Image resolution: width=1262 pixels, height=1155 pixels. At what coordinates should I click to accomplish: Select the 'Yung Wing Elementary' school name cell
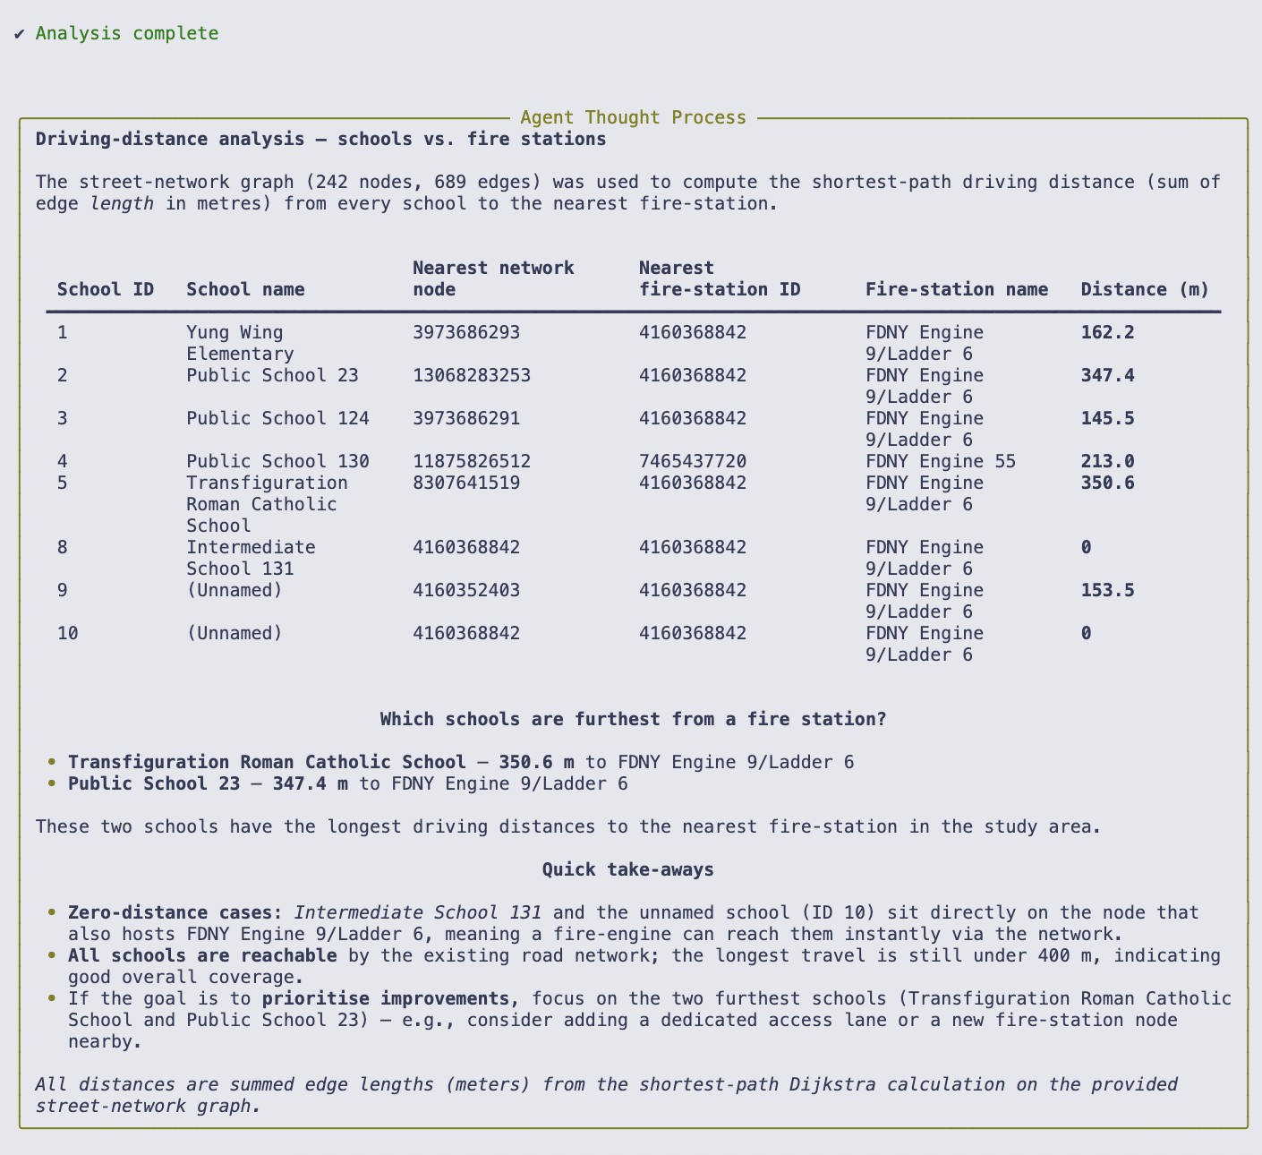(240, 343)
